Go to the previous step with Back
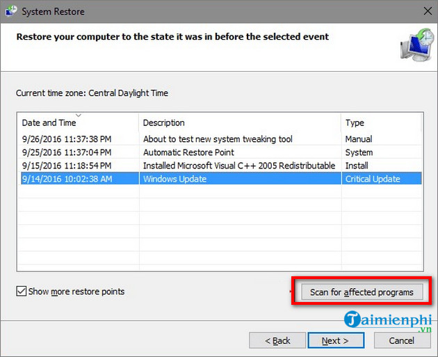The width and height of the screenshot is (438, 357). [x=277, y=340]
